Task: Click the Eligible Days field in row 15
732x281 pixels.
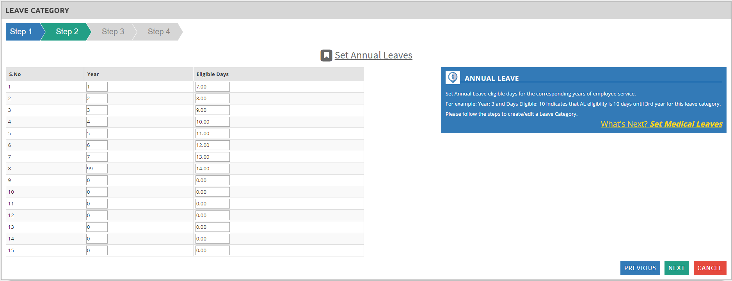Action: click(212, 250)
